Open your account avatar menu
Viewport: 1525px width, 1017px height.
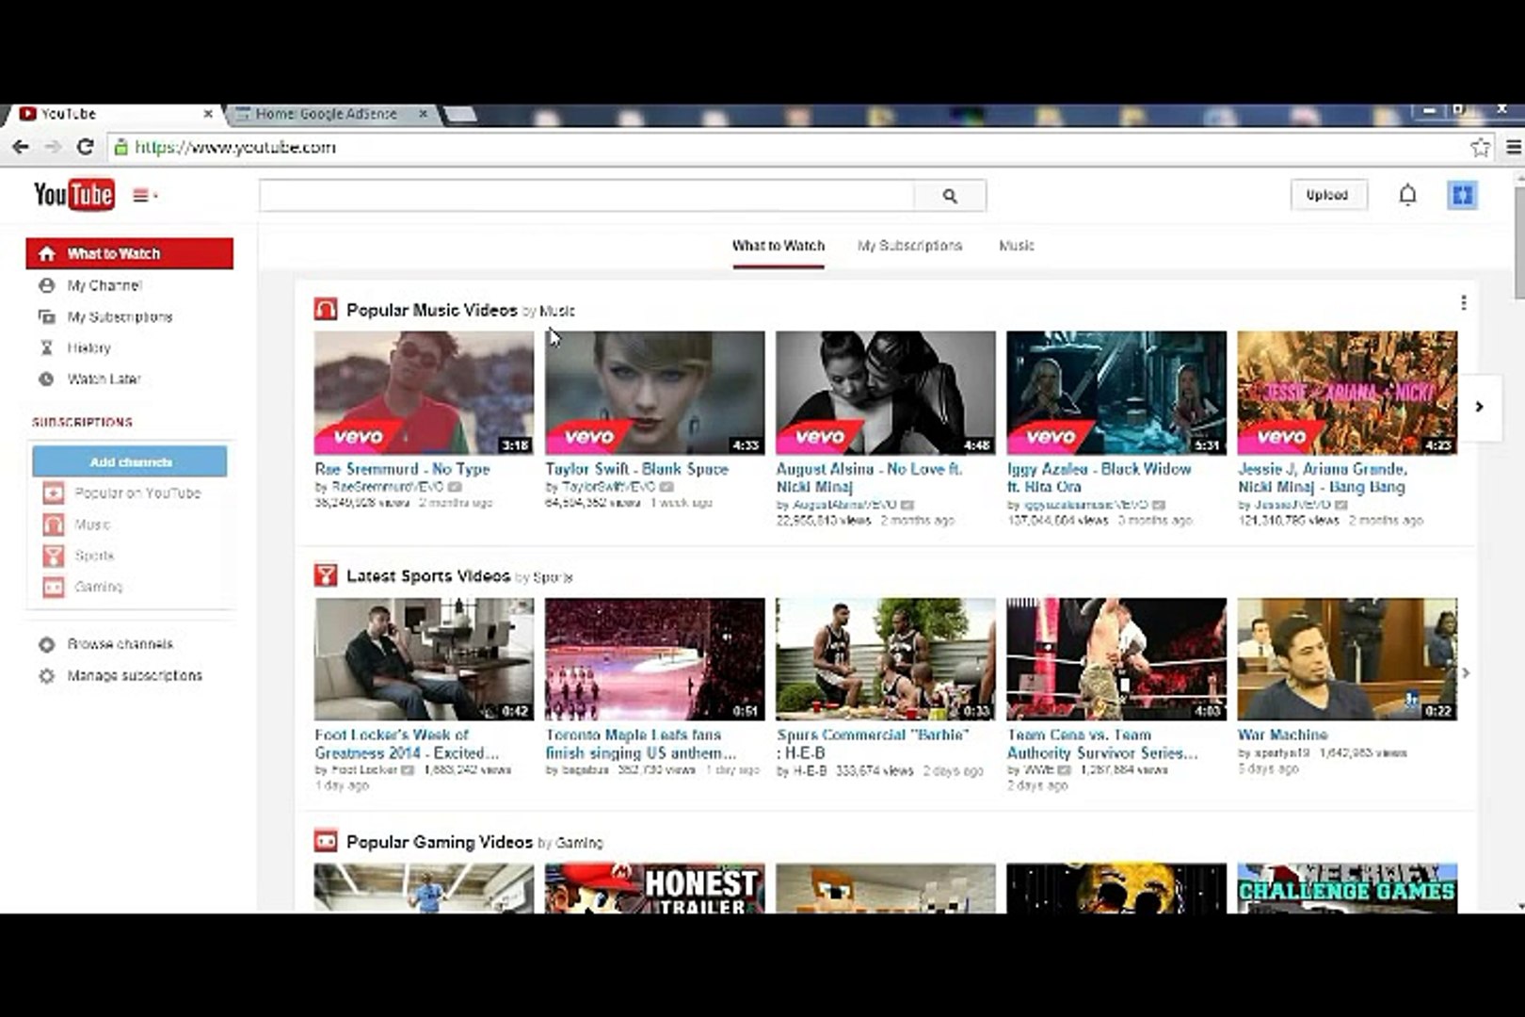(x=1463, y=195)
